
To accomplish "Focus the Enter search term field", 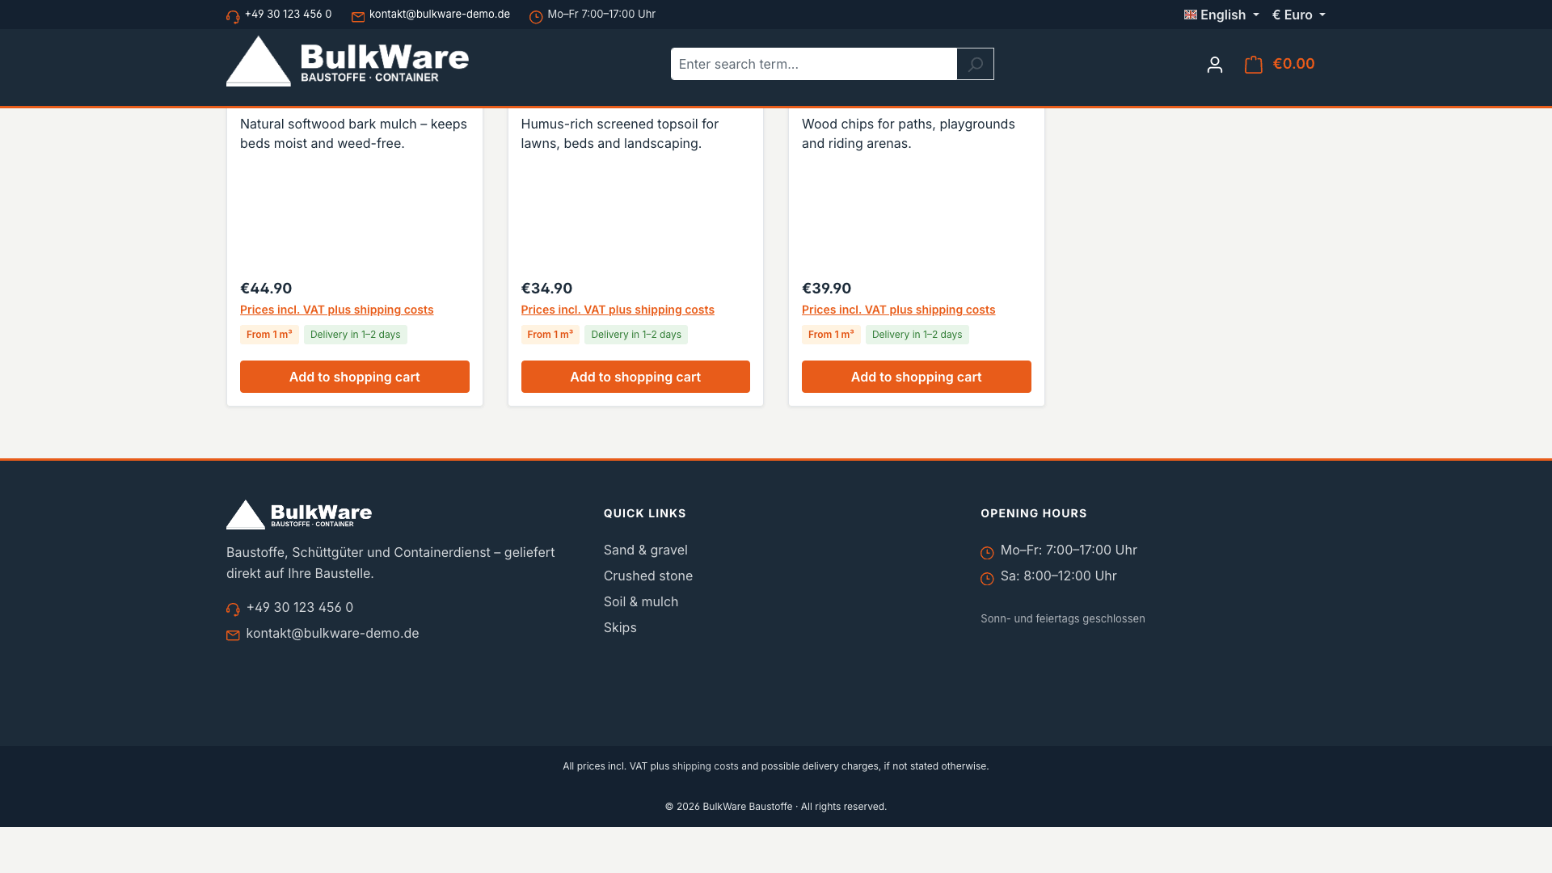I will coord(813,64).
